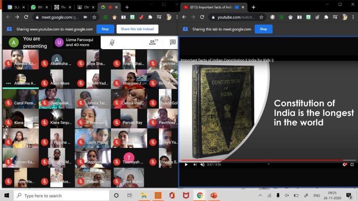Open the Meet chat panel
Image resolution: width=358 pixels, height=201 pixels.
pyautogui.click(x=173, y=42)
